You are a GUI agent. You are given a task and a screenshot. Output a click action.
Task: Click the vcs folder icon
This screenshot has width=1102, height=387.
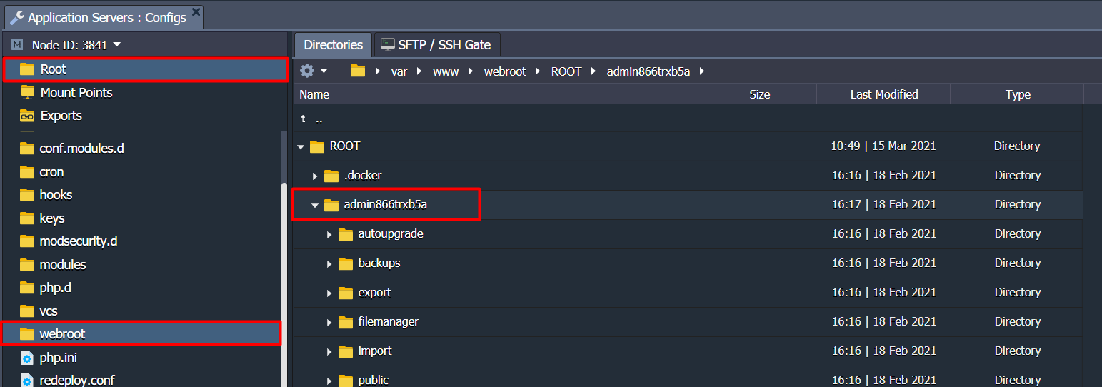(27, 311)
